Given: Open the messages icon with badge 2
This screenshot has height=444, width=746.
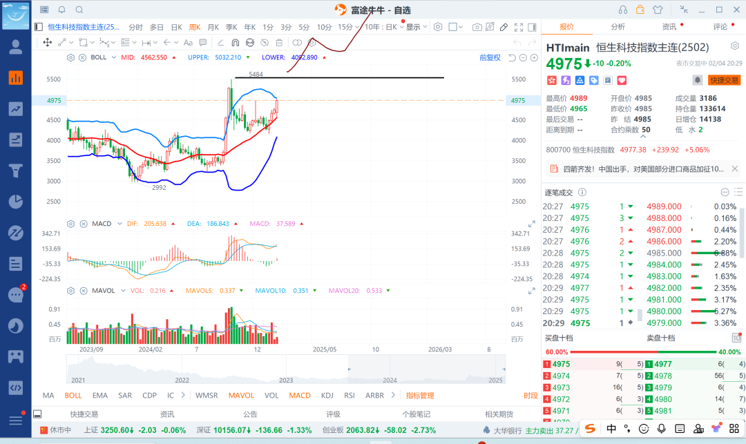Looking at the screenshot, I should click(x=16, y=295).
